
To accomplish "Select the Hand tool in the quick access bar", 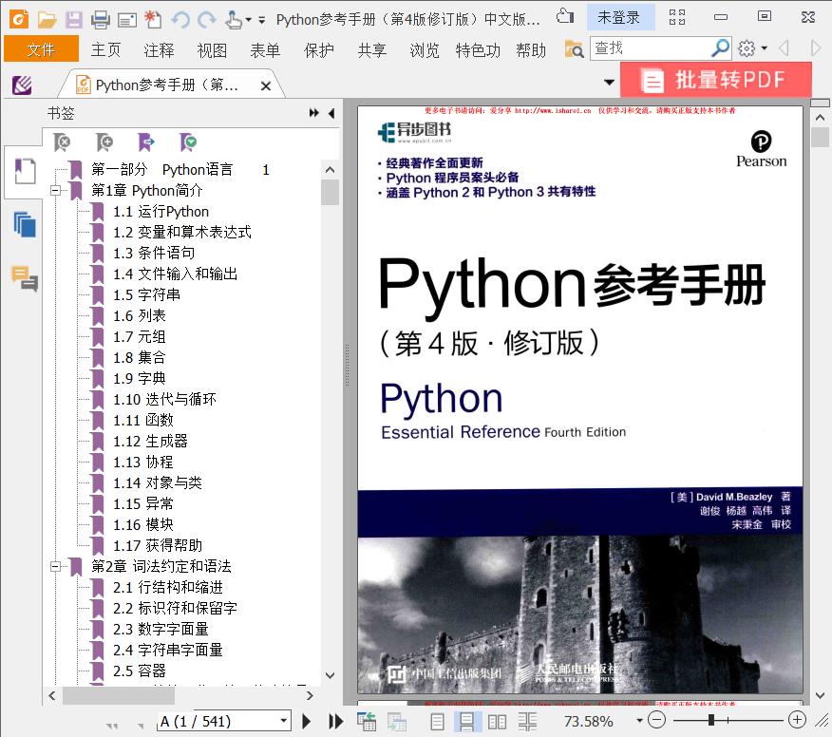I will coord(233,20).
